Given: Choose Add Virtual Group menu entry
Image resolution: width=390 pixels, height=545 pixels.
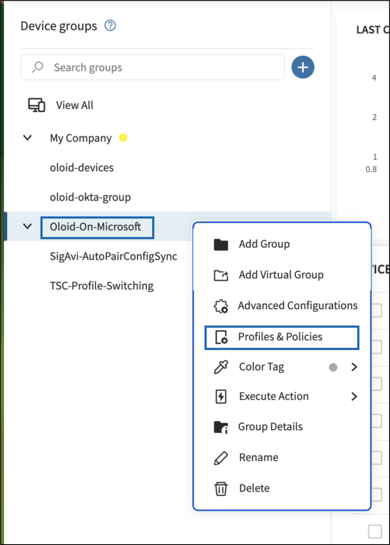Looking at the screenshot, I should click(x=281, y=275).
